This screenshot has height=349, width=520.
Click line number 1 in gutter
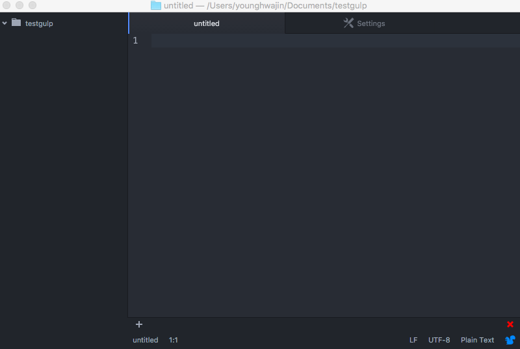coord(135,40)
